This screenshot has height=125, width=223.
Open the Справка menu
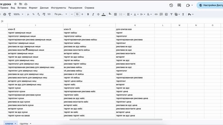[x=89, y=8]
